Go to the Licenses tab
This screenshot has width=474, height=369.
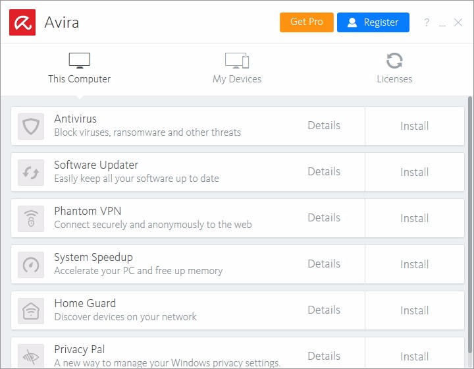click(x=394, y=69)
